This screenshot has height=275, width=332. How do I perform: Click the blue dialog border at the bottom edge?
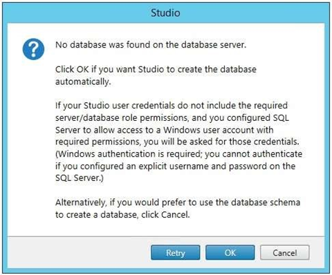pyautogui.click(x=166, y=271)
